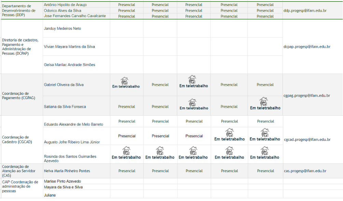Click middle telework icon in Rosinda Azevedo row
Viewport: 343px width, 201px height.
click(193, 151)
